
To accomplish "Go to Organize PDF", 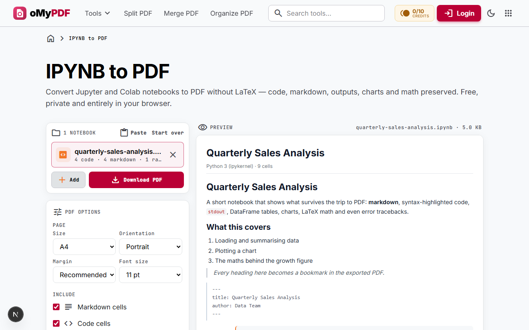I will coord(231,13).
